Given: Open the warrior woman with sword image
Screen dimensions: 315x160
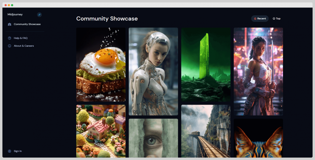Looking at the screenshot, I should [258, 71].
